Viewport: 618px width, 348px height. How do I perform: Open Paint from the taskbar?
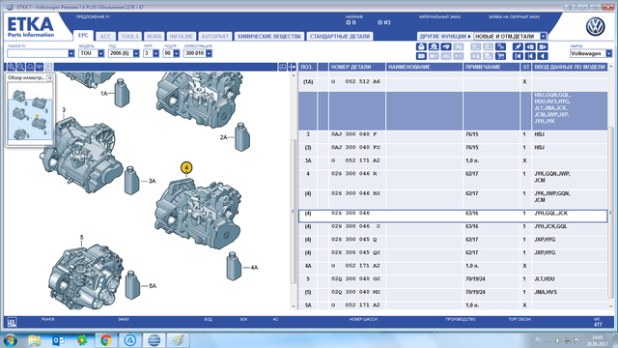pos(178,340)
